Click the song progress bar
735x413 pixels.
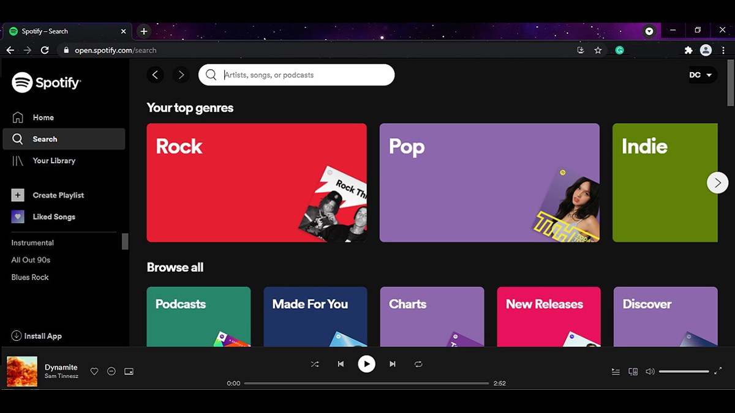366,383
